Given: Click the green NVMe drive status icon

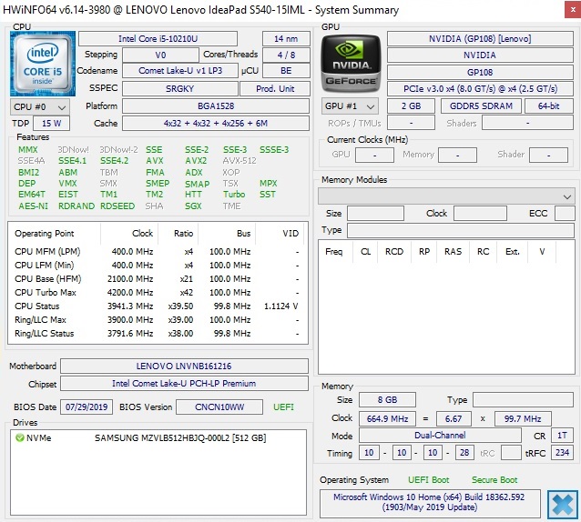Looking at the screenshot, I should click(20, 438).
